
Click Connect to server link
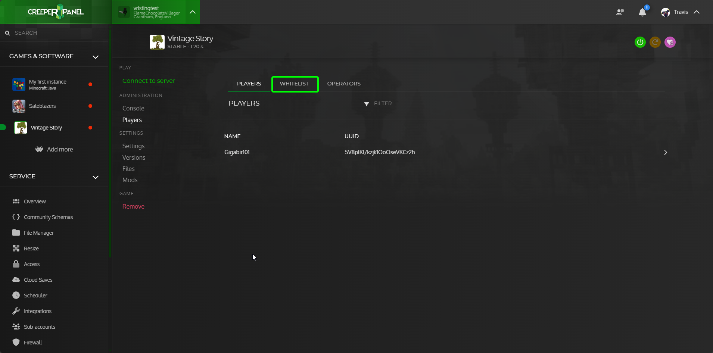(149, 81)
